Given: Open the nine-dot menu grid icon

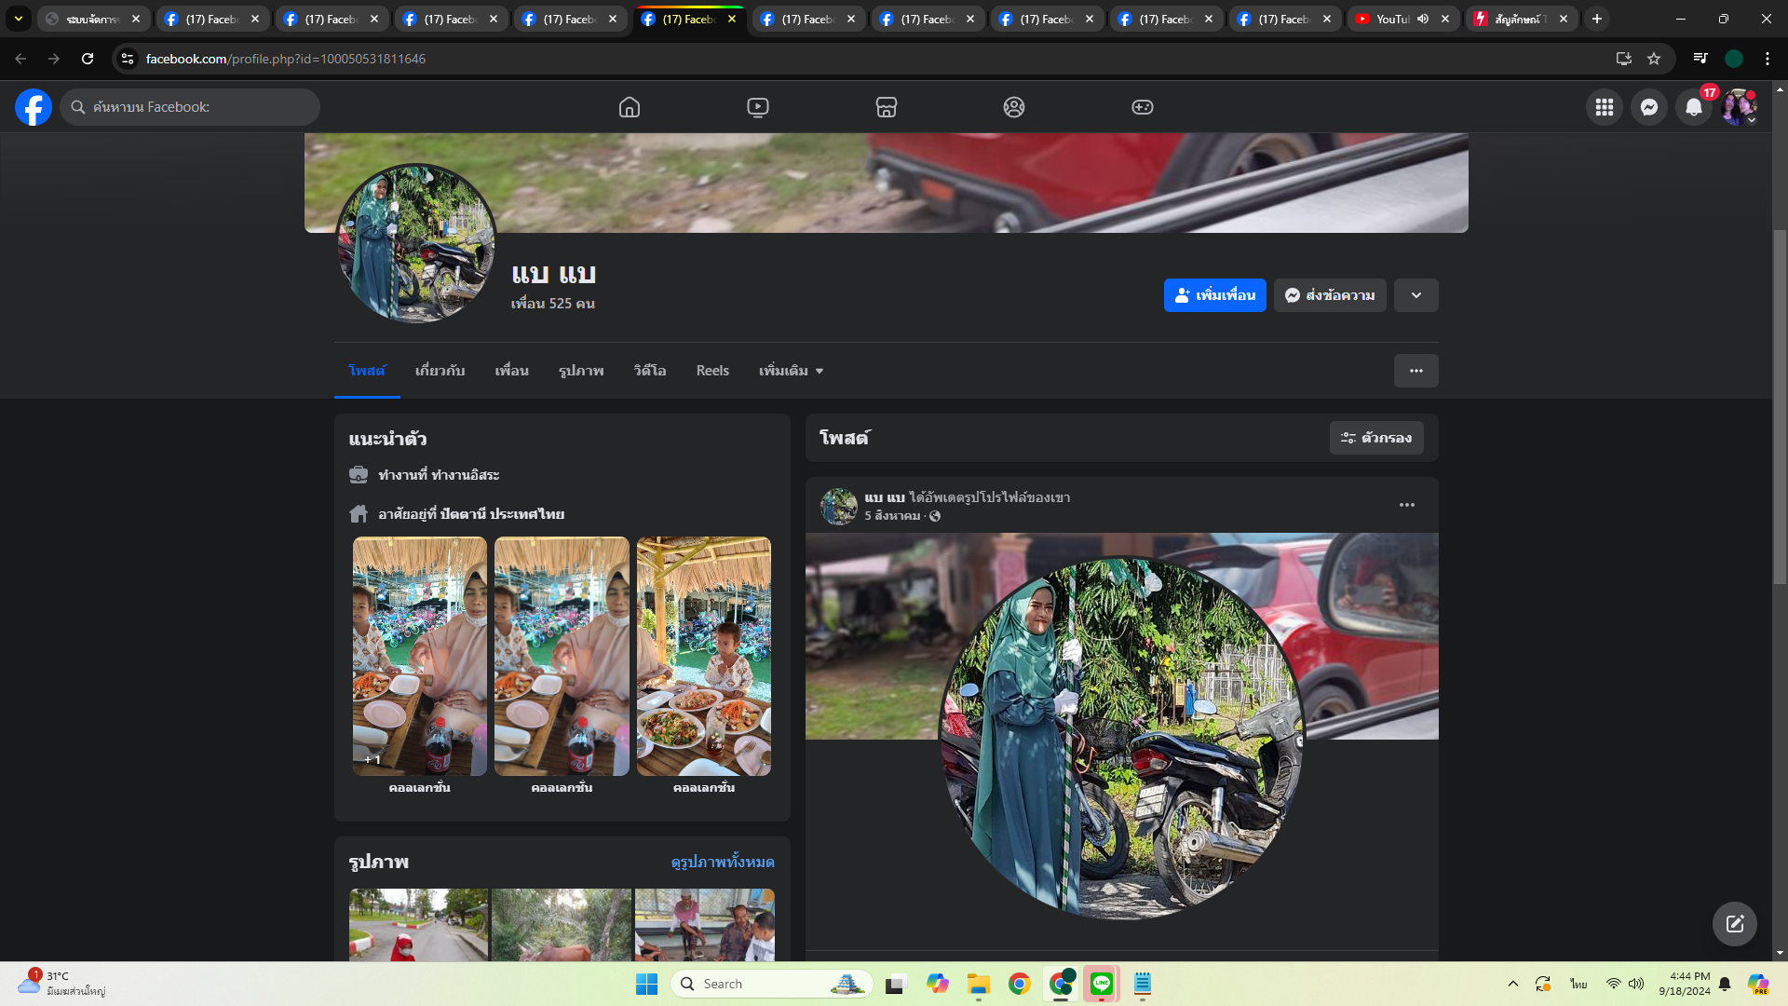Looking at the screenshot, I should (x=1605, y=107).
